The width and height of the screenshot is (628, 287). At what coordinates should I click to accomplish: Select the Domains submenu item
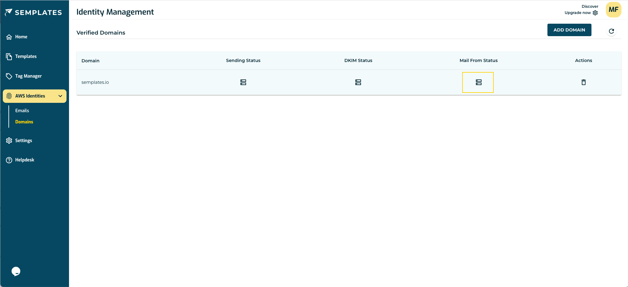(x=24, y=122)
